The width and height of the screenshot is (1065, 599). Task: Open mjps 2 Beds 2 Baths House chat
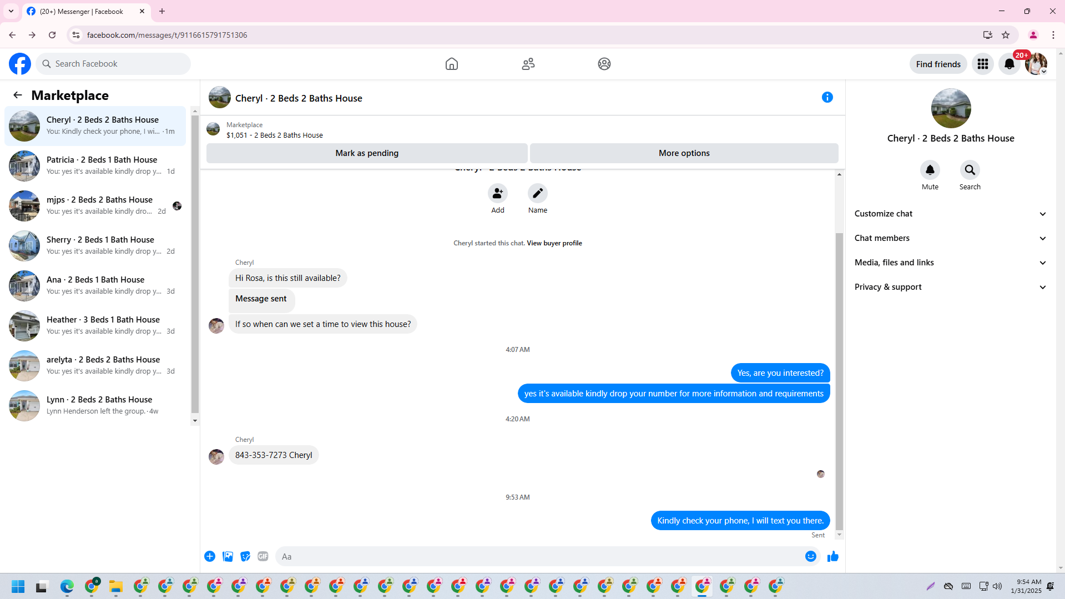point(95,206)
